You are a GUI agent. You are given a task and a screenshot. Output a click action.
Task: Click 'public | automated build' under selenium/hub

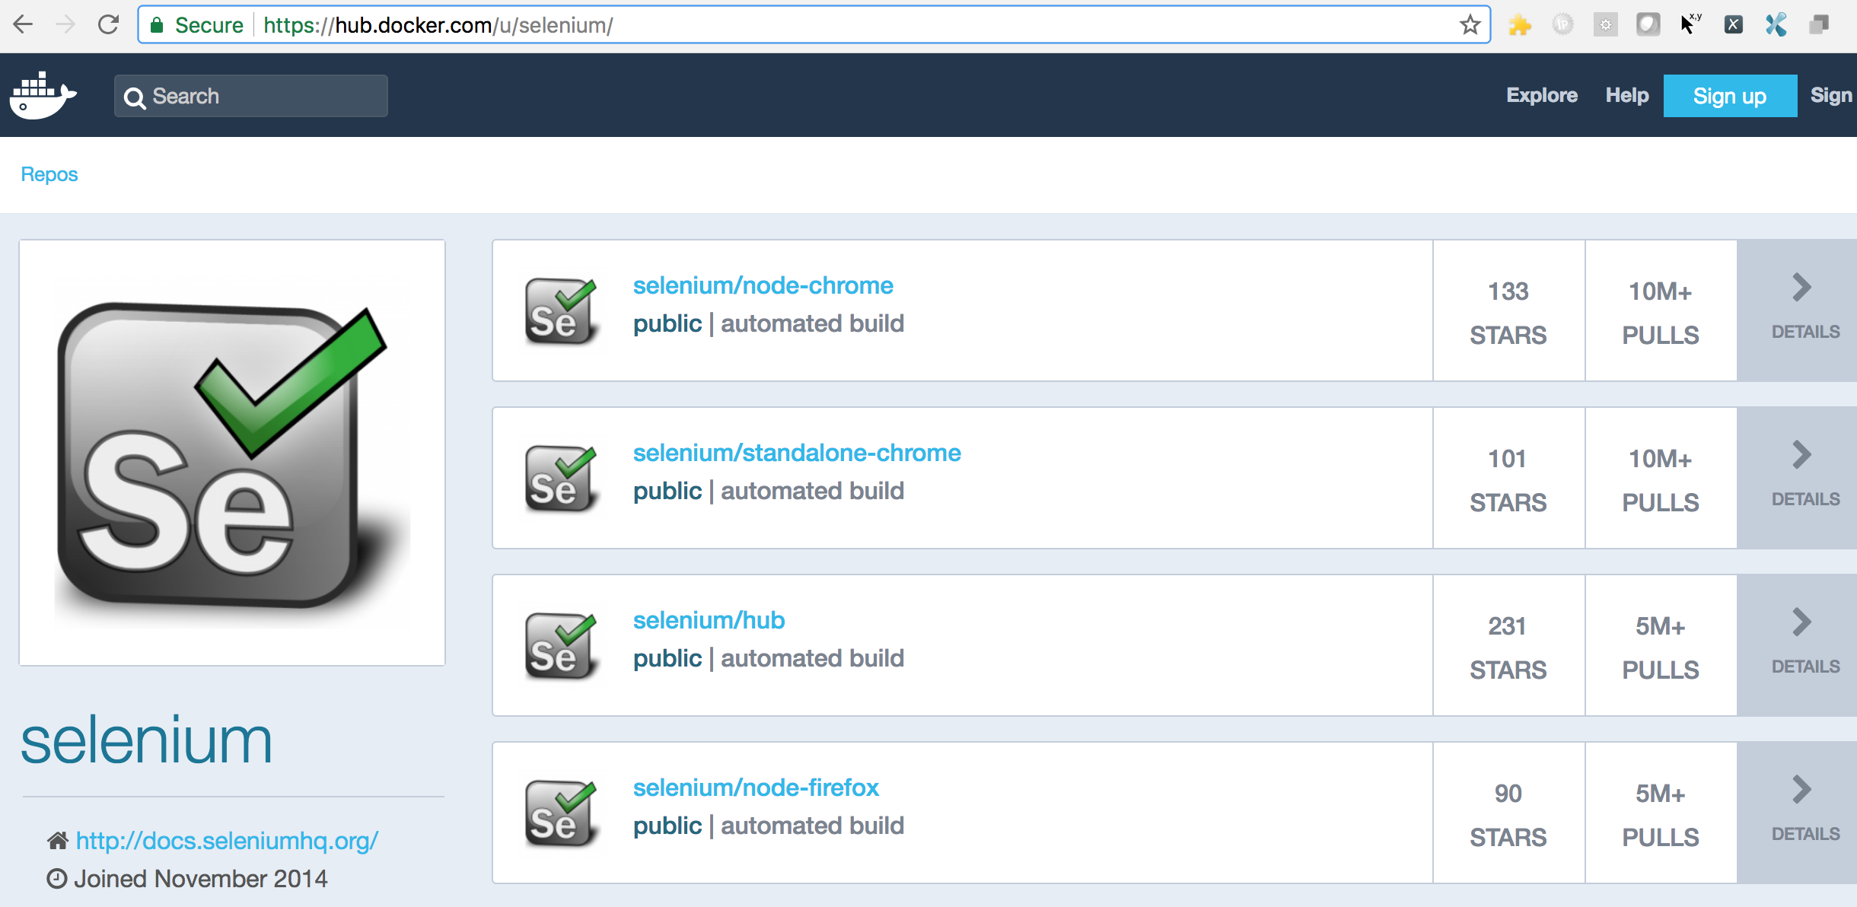[x=769, y=659]
